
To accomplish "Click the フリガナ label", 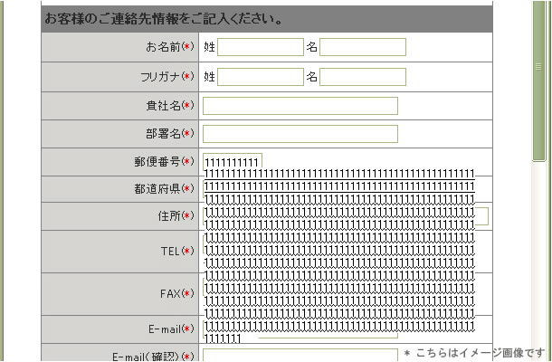I will (x=157, y=77).
